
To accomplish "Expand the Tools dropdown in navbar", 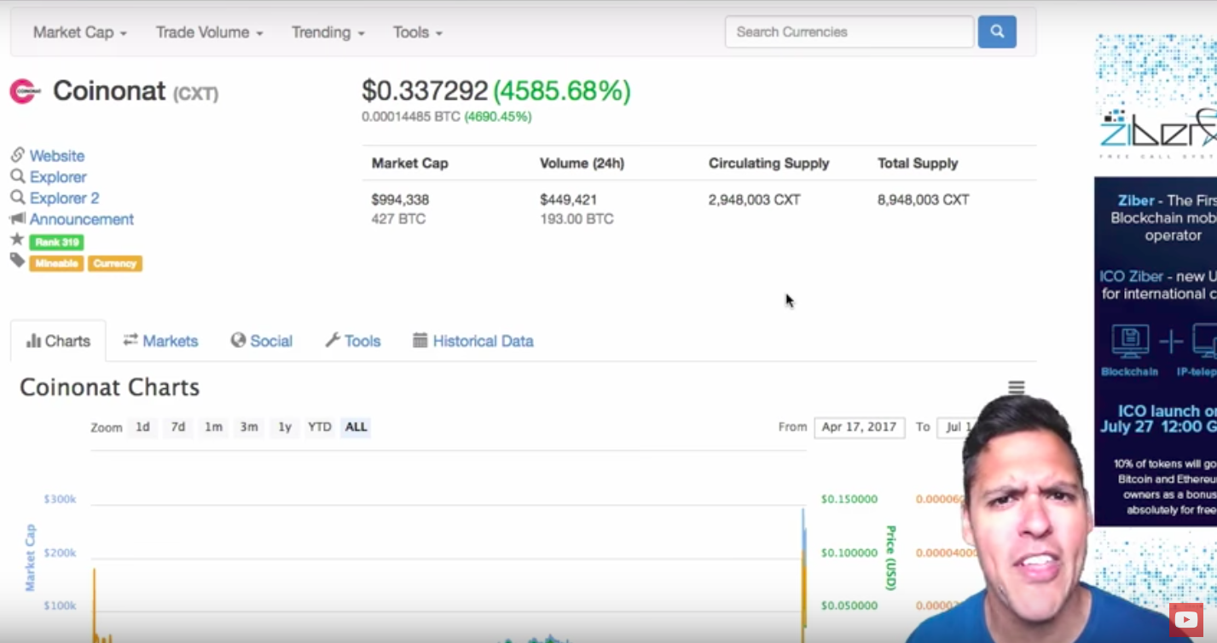I will pyautogui.click(x=418, y=32).
